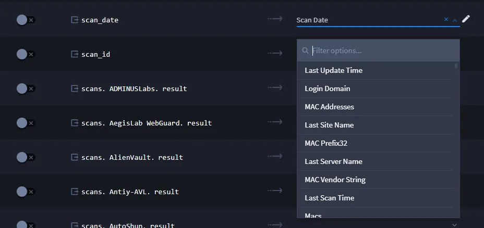The width and height of the screenshot is (484, 228).
Task: Choose the Last Scan Time option
Action: (x=375, y=198)
